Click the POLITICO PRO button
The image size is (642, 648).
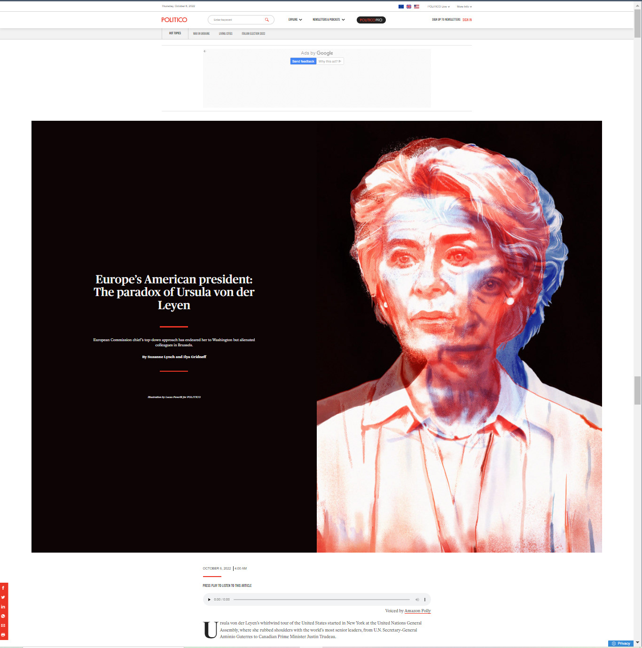(371, 20)
